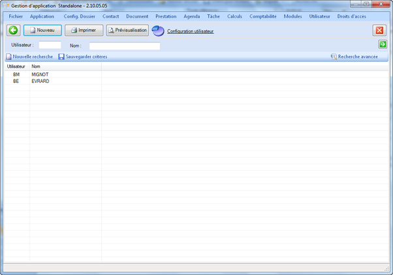Select the MIGNOT user row
The width and height of the screenshot is (393, 275).
pyautogui.click(x=40, y=75)
